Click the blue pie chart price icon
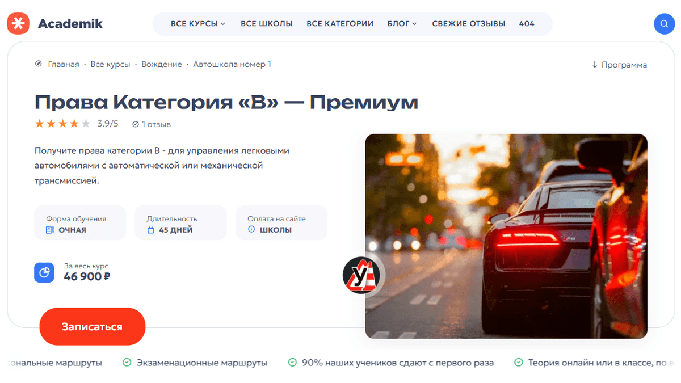 (x=44, y=272)
